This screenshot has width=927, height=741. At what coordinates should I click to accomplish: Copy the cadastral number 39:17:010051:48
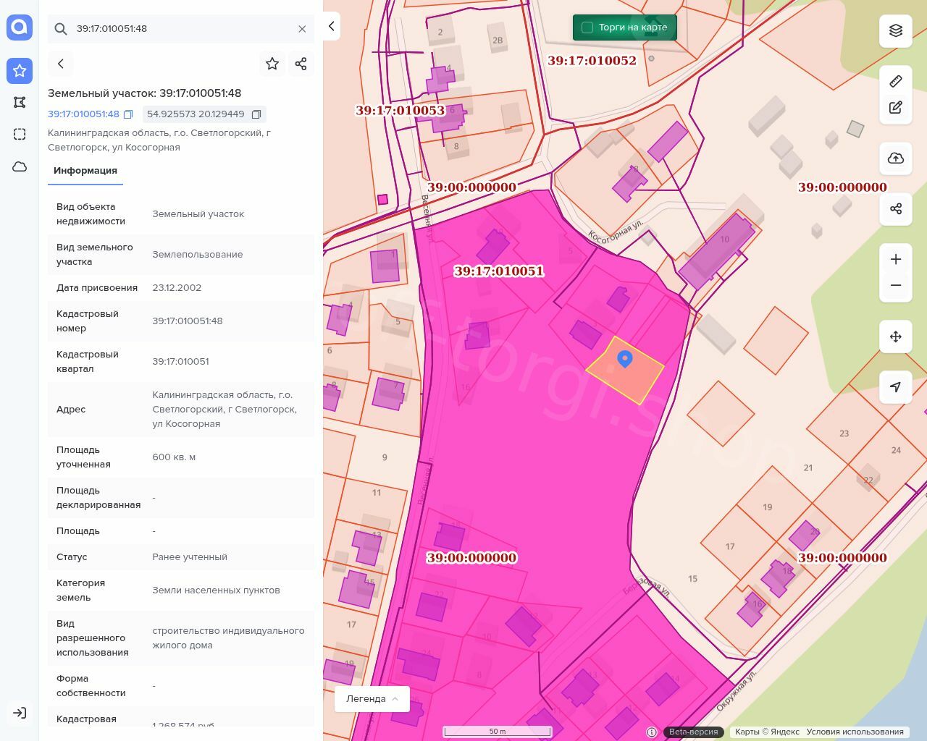click(x=128, y=114)
